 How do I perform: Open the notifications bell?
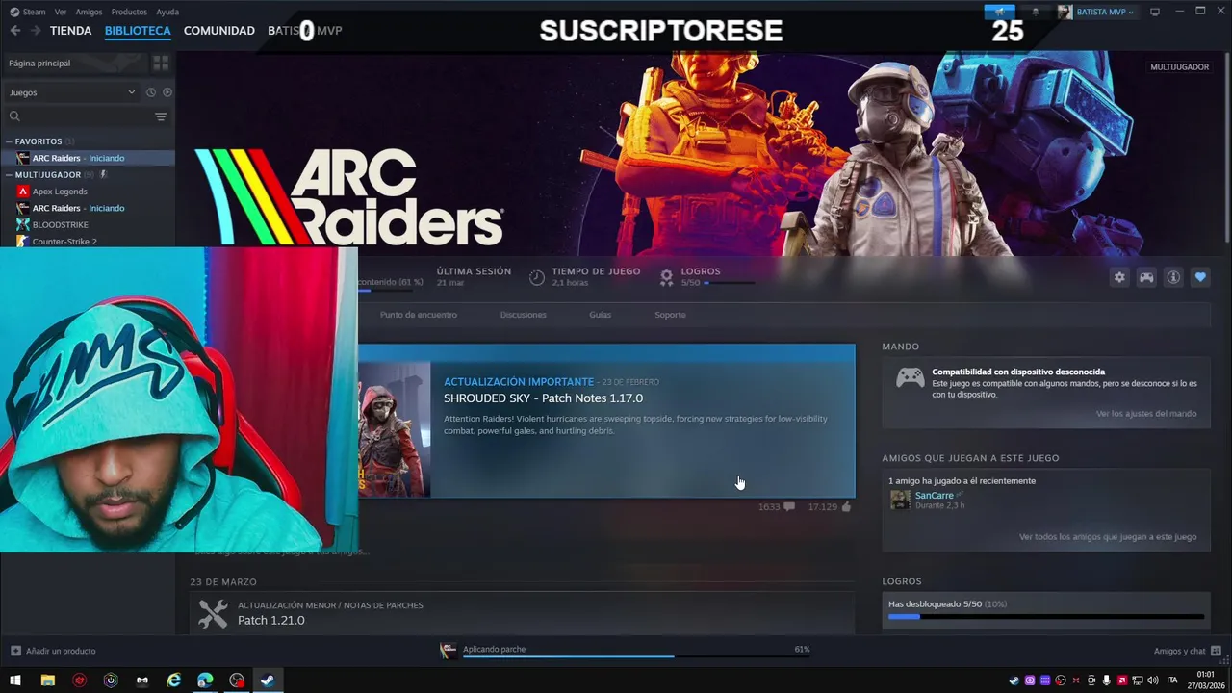coord(1036,12)
